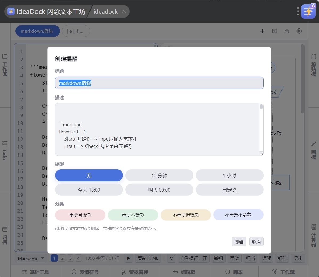Viewport: 319px width, 277px height.
Task: Open the 工作流 bottom tab
Action: pyautogui.click(x=283, y=272)
